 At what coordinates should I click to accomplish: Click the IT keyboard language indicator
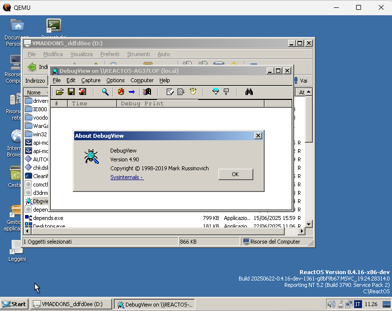click(358, 304)
